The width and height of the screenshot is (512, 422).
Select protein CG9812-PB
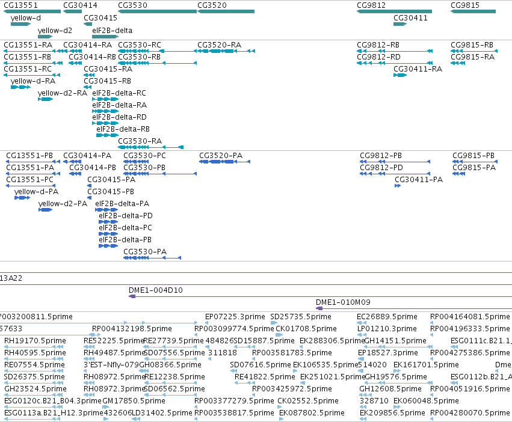tap(395, 162)
